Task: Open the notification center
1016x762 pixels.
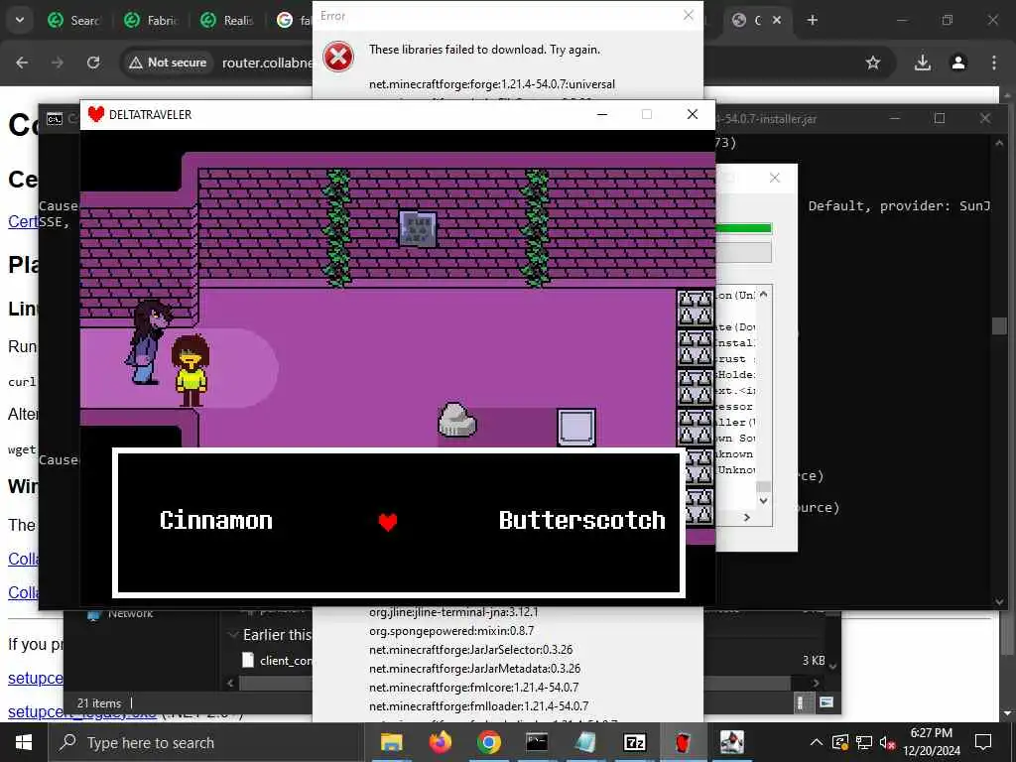Action: [x=983, y=742]
